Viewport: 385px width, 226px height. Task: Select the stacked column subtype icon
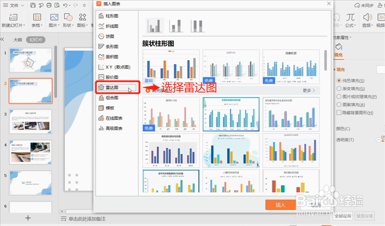176,26
